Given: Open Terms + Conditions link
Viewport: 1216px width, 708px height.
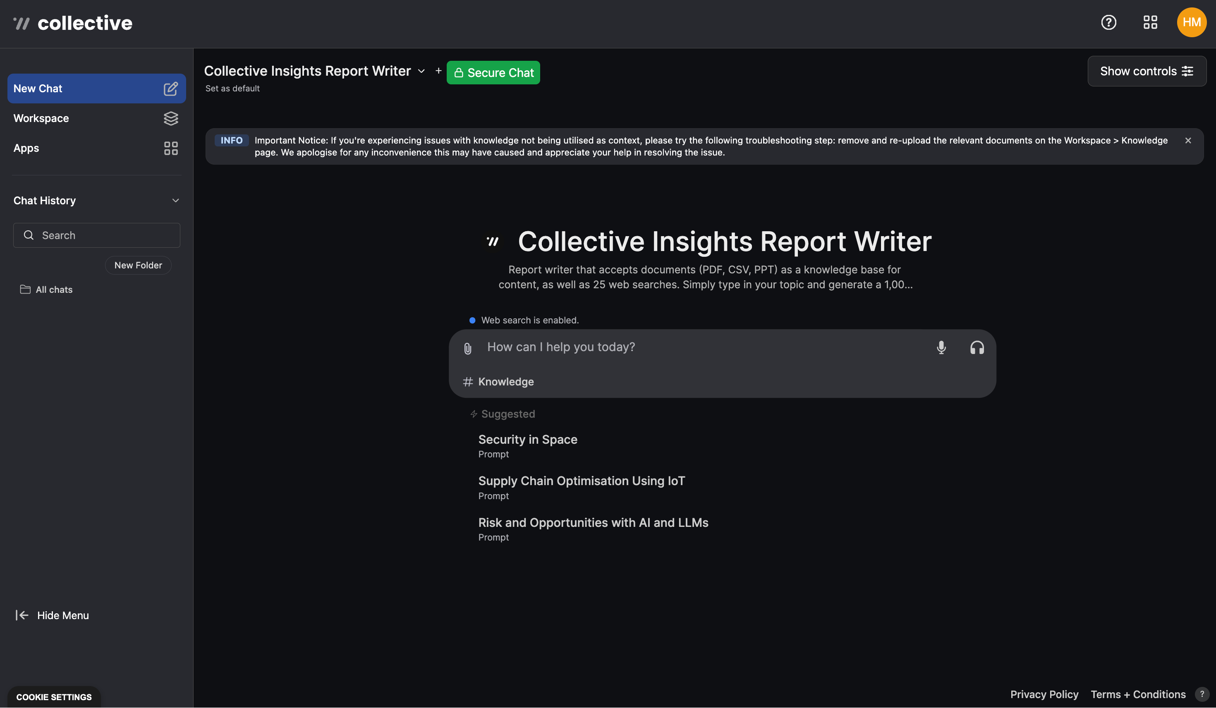Looking at the screenshot, I should 1138,694.
